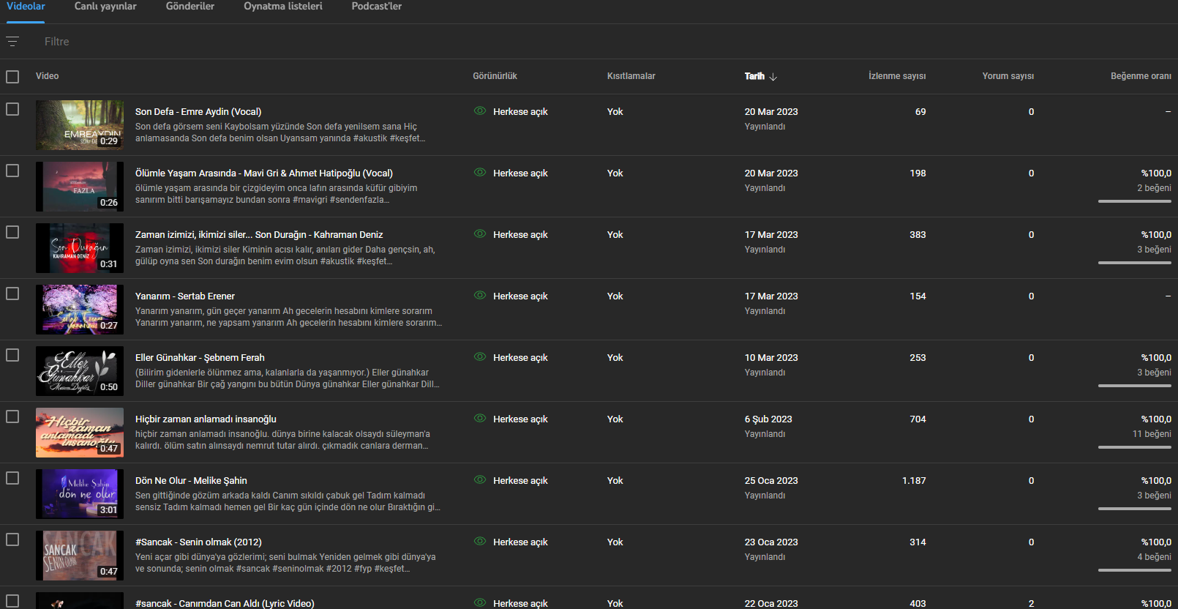Click the Beğenme oranı column header
Image resolution: width=1178 pixels, height=609 pixels.
coord(1141,76)
